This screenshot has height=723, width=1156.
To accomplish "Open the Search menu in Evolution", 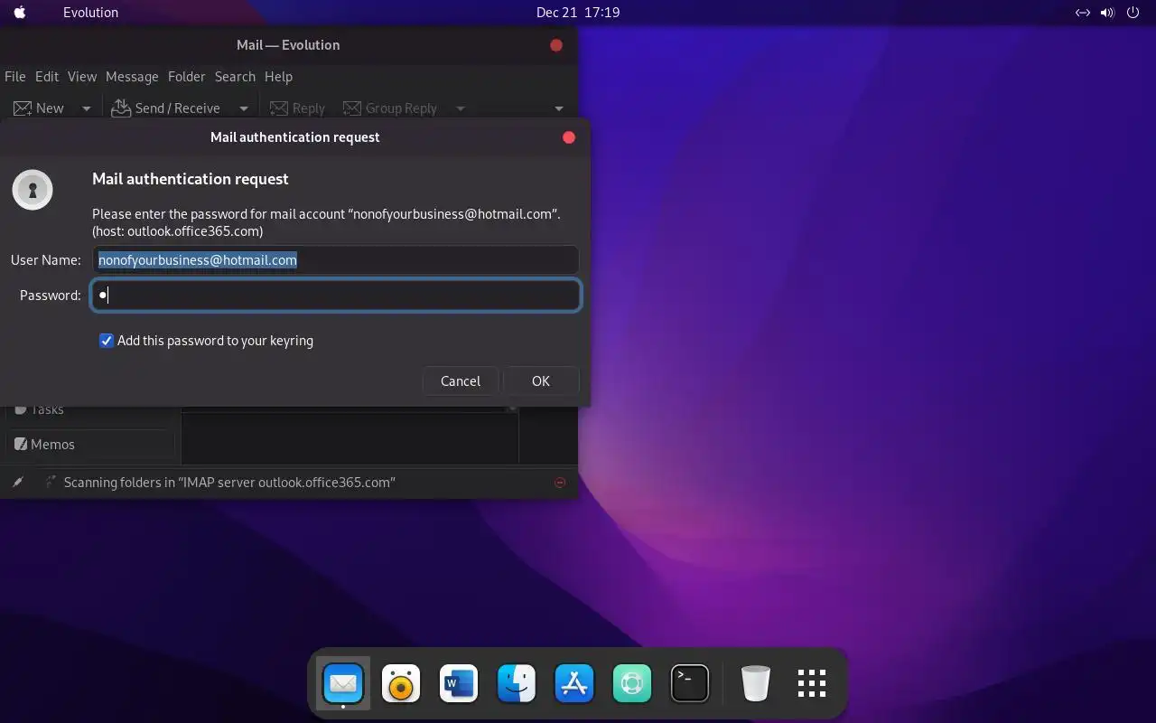I will (235, 77).
